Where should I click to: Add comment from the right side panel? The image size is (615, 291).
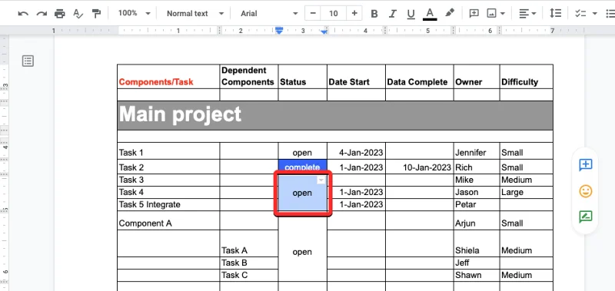click(x=585, y=165)
